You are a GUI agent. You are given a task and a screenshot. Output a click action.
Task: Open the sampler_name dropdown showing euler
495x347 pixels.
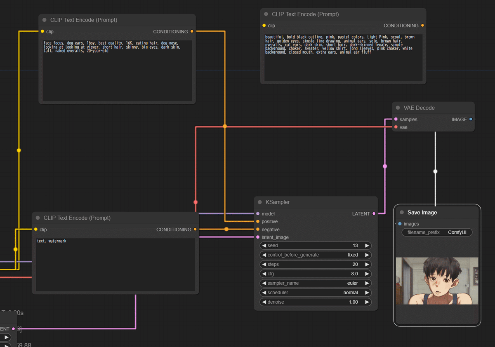pyautogui.click(x=316, y=283)
